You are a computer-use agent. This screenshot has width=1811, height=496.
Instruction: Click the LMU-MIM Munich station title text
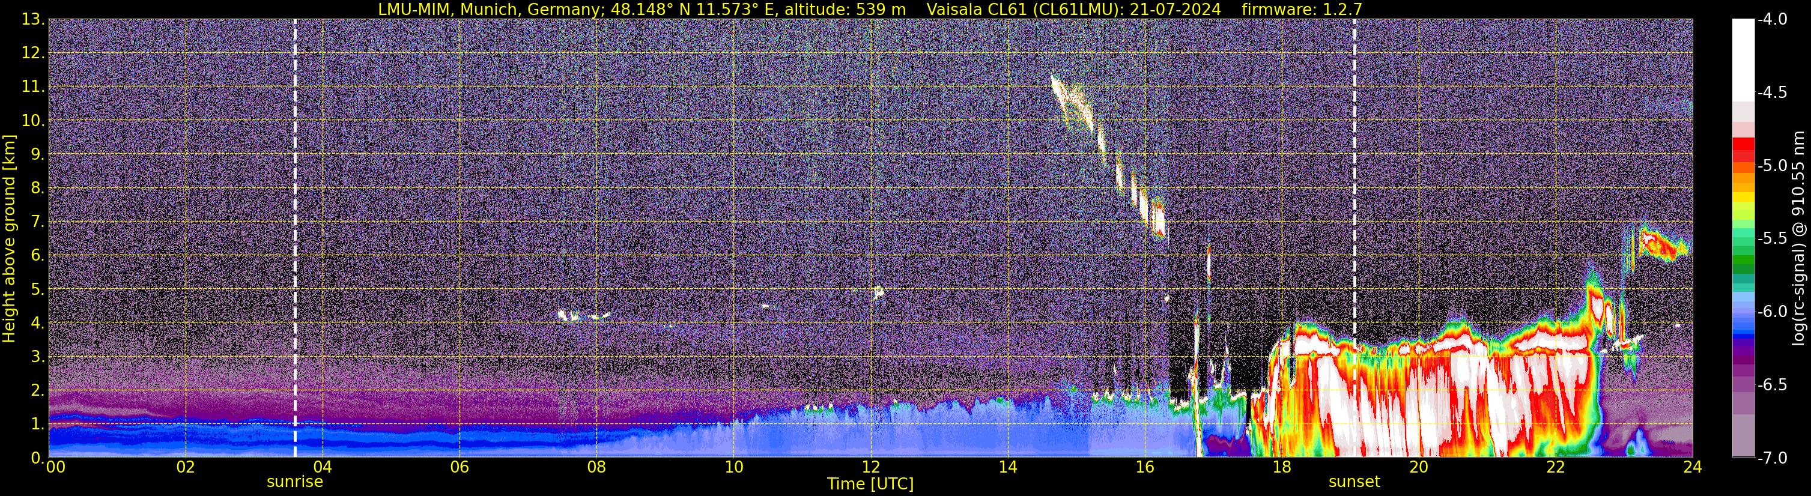pos(643,9)
